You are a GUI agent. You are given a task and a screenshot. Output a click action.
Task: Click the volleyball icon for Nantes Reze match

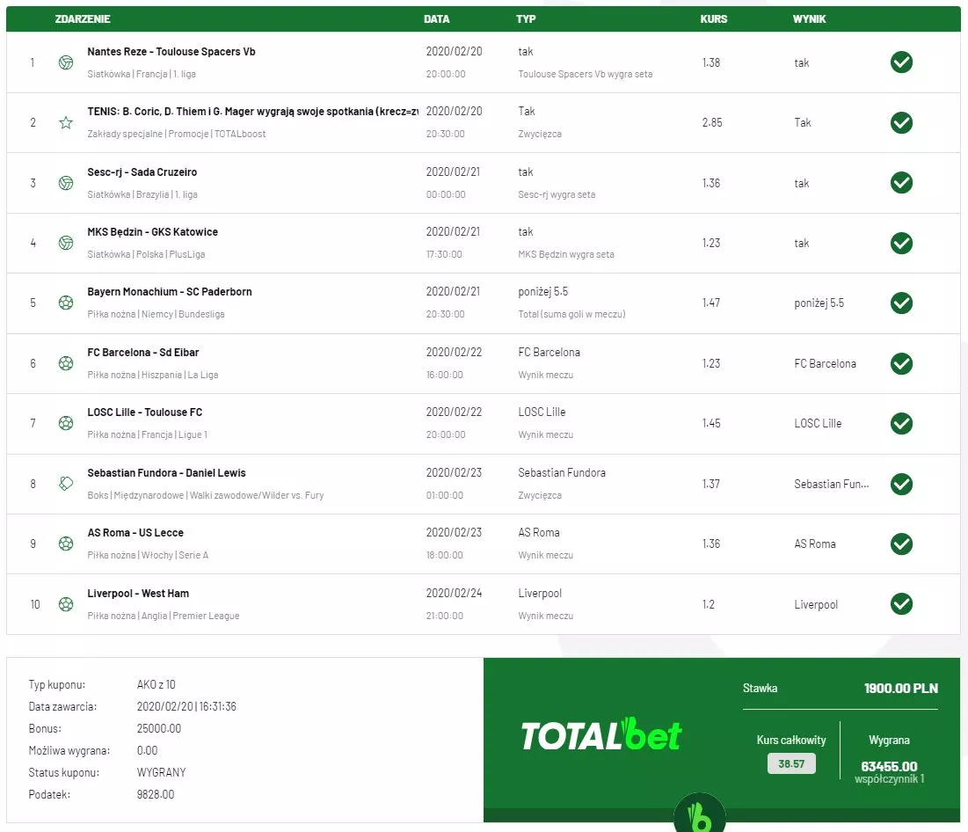66,62
